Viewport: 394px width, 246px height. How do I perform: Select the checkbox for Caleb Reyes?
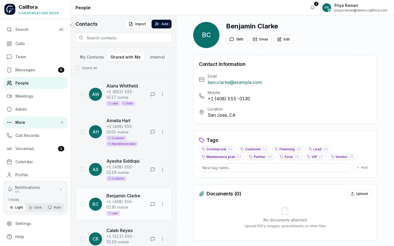click(82, 239)
